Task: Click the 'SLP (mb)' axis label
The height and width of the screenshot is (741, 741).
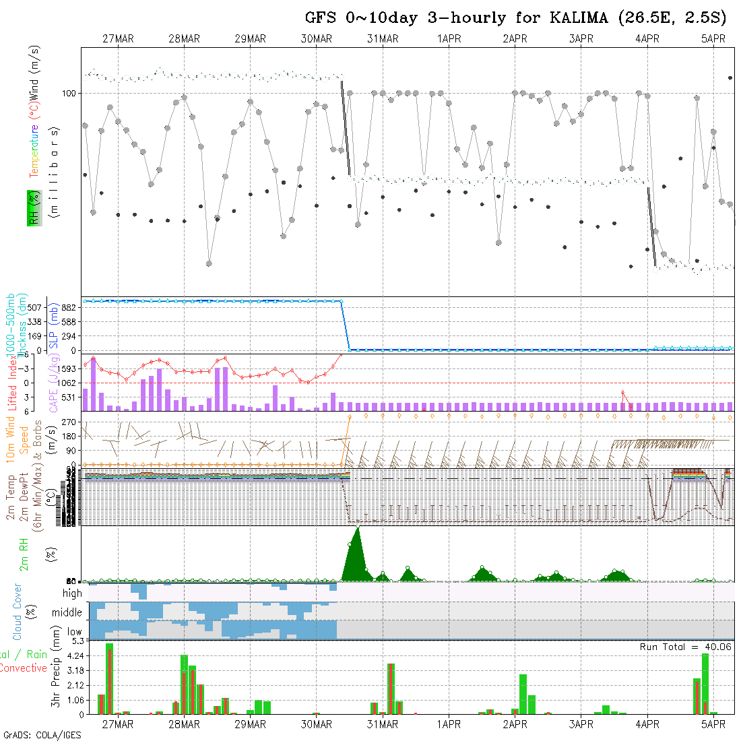Action: click(x=53, y=325)
